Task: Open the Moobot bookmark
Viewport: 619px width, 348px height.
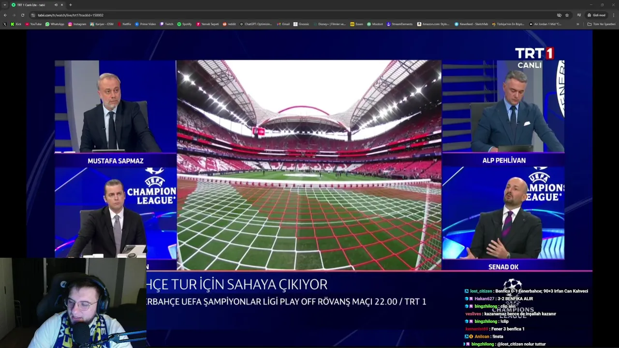Action: tap(375, 24)
